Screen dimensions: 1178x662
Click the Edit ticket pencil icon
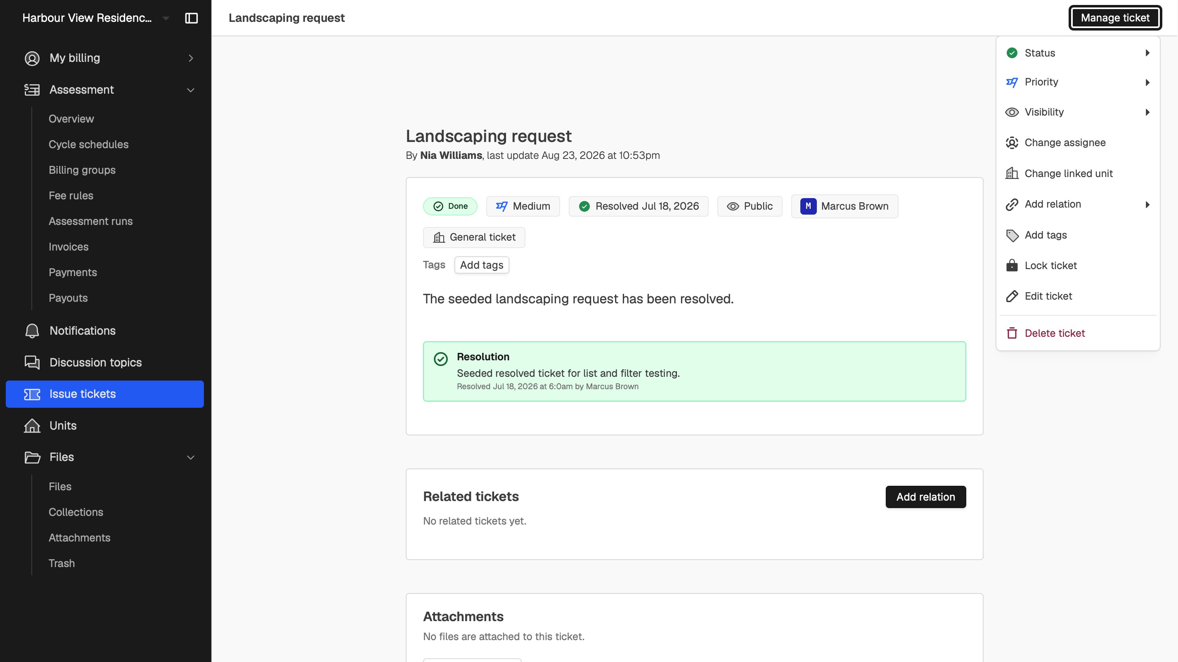coord(1012,296)
